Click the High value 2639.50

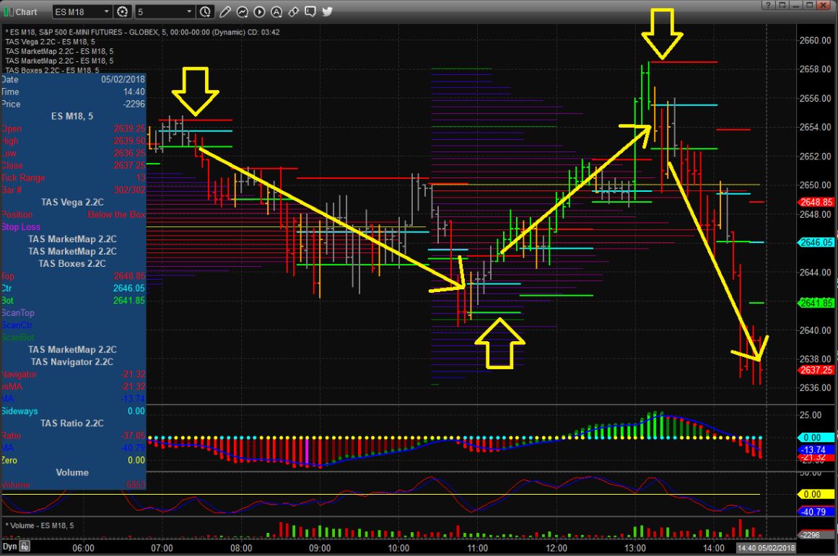click(129, 141)
